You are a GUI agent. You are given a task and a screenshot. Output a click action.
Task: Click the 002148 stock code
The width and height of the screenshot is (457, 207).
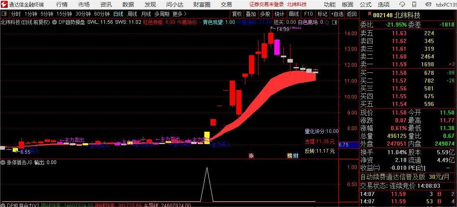(382, 15)
